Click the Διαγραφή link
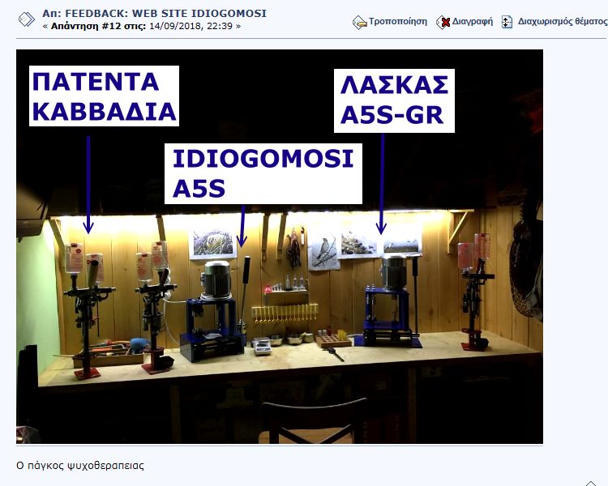608x486 pixels. [x=473, y=21]
